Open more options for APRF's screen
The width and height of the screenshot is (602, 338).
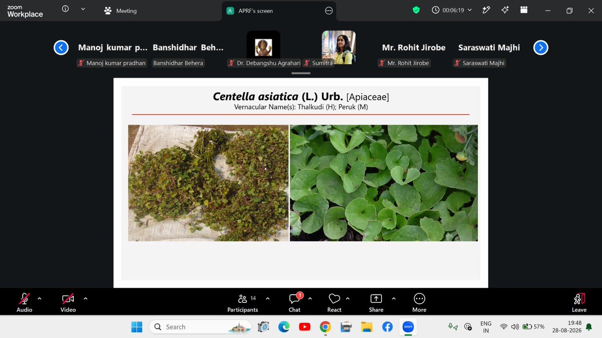[x=329, y=11]
